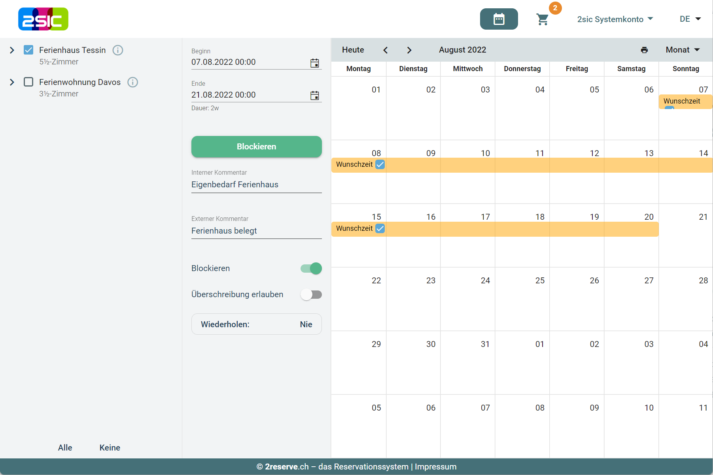The image size is (713, 475).
Task: Show info for Ferienwohnung Davos
Action: pyautogui.click(x=132, y=82)
